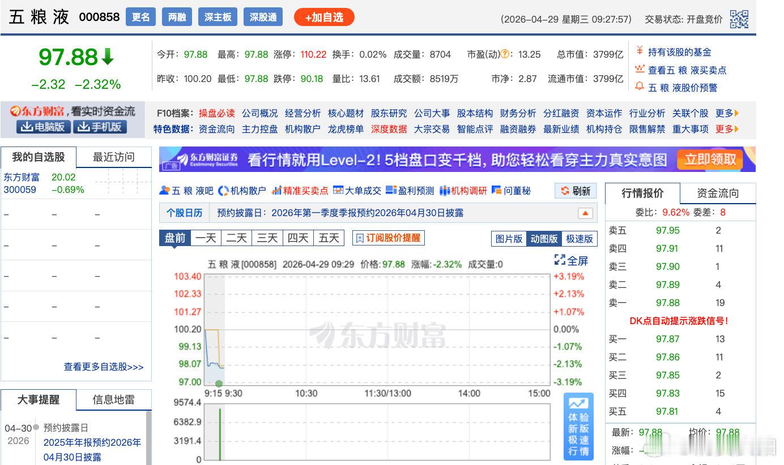The image size is (784, 465).
Task: Click 五粮液股价预警 bell icon link
Action: pyautogui.click(x=640, y=87)
